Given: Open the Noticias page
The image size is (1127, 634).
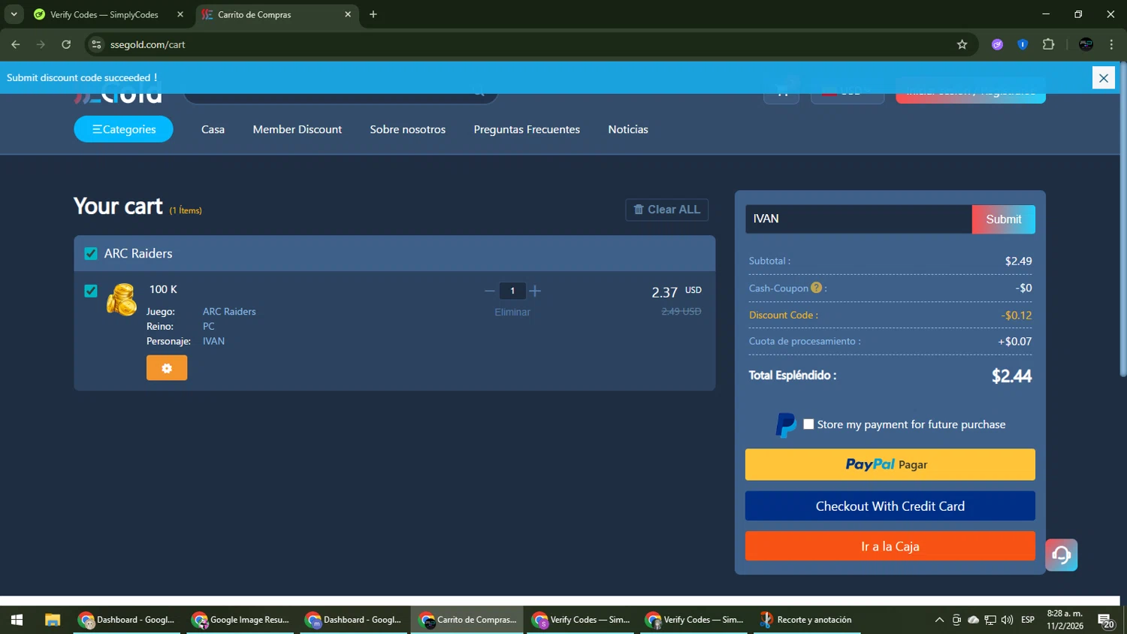Looking at the screenshot, I should tap(628, 129).
